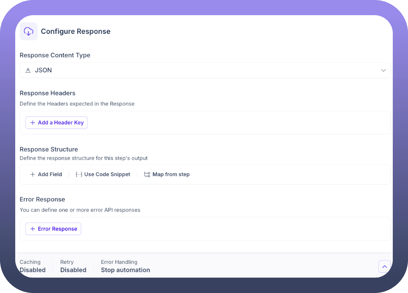408x293 pixels.
Task: Select the Map from step option
Action: tap(171, 175)
